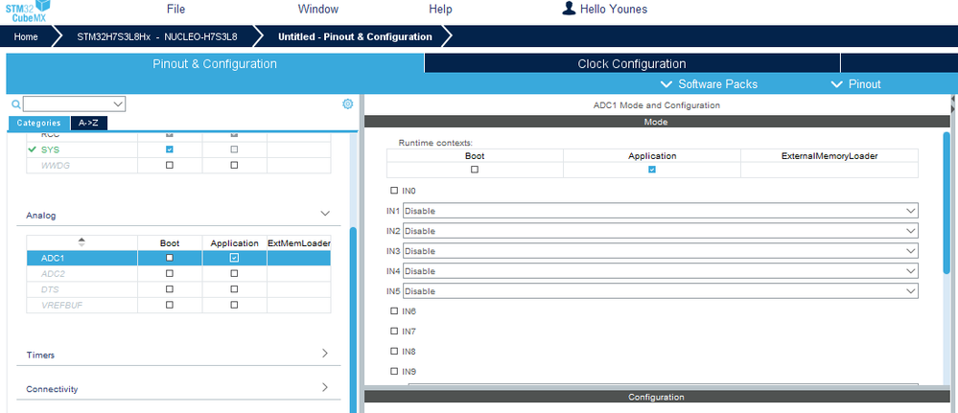
Task: Go to Home breadcrumb
Action: pos(26,36)
